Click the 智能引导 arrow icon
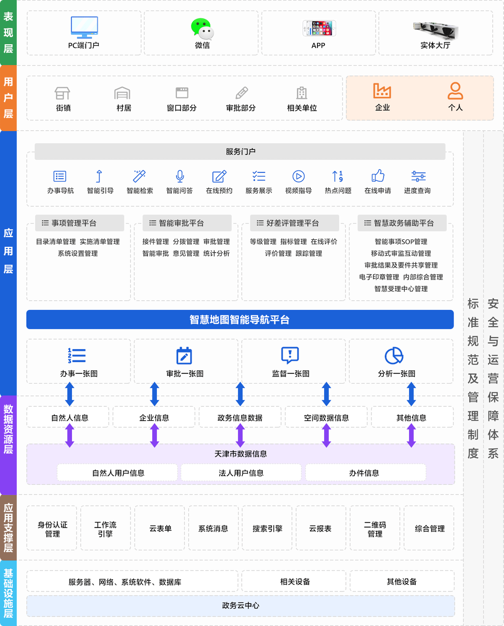Image resolution: width=504 pixels, height=626 pixels. pyautogui.click(x=99, y=176)
